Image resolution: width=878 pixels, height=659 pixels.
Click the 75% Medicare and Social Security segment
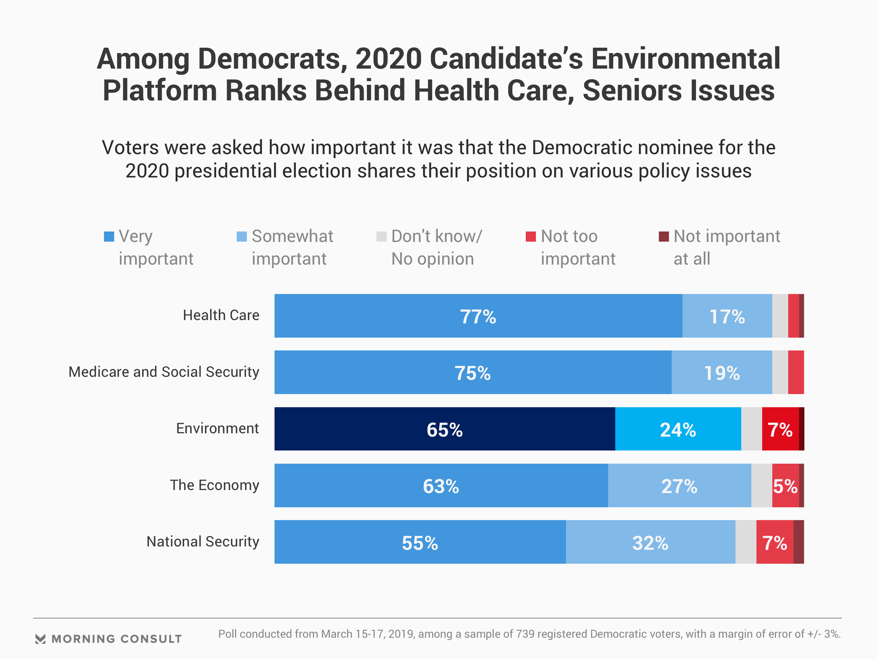coord(472,373)
